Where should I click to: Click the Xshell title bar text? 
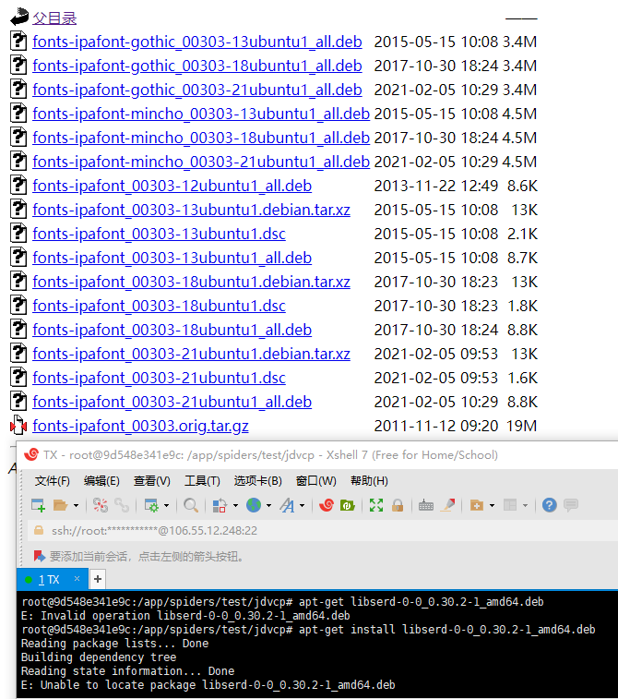click(x=270, y=454)
